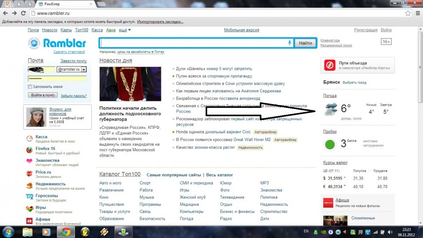Click the Войти в почту button

click(x=43, y=95)
